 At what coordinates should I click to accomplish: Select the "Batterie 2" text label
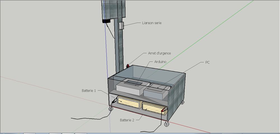click(127, 120)
